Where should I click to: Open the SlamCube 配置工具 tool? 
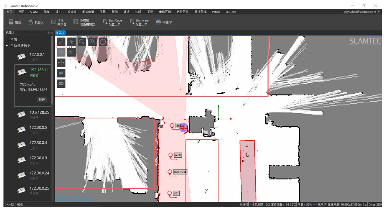tap(112, 22)
